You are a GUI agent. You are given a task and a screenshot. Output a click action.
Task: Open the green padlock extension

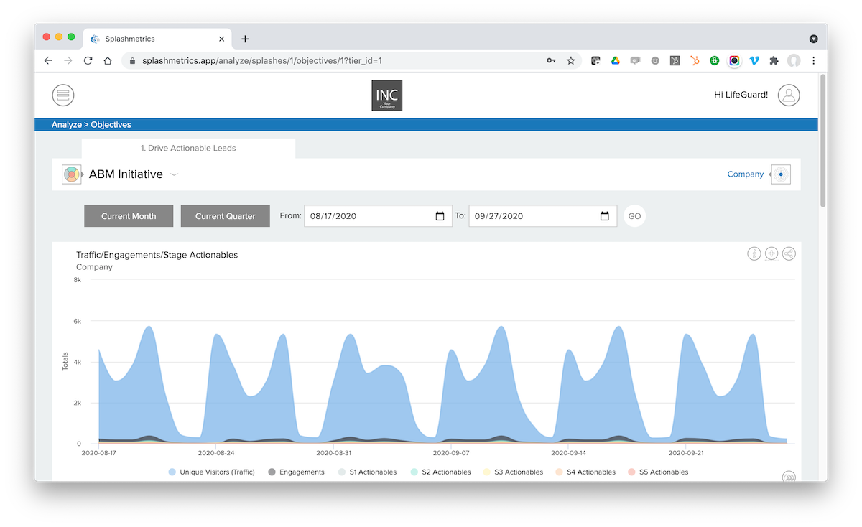coord(715,61)
